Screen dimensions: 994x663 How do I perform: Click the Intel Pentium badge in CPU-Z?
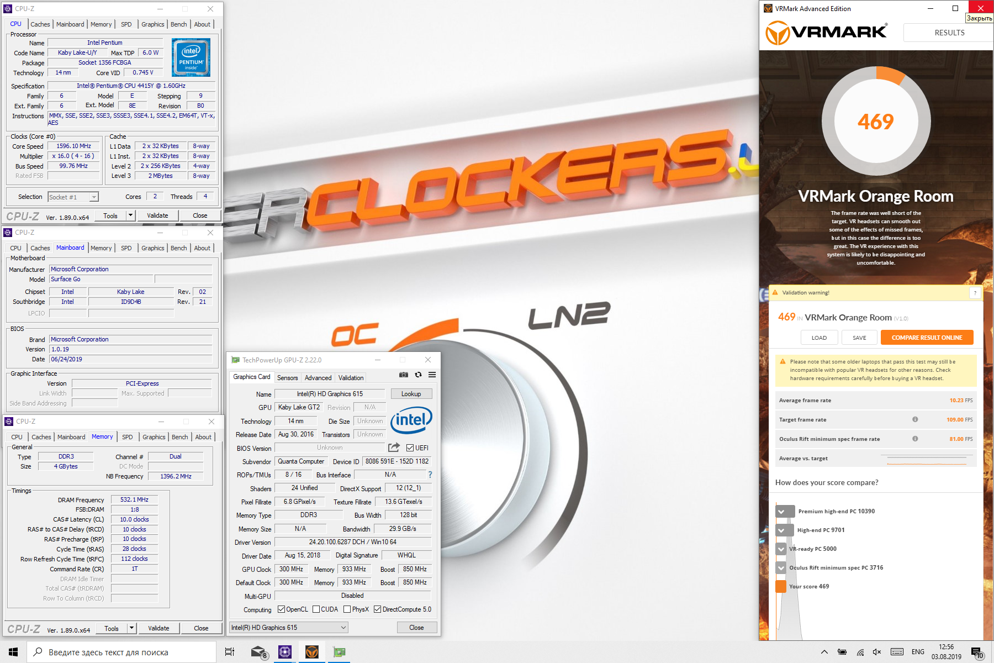[x=191, y=57]
